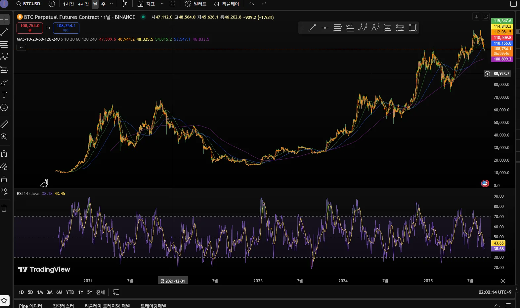Create a new 얼러트 alert

195,4
